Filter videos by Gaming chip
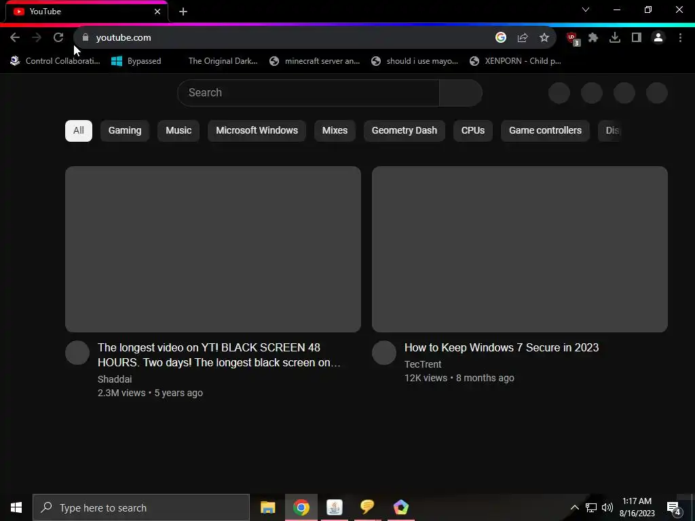 tap(125, 131)
